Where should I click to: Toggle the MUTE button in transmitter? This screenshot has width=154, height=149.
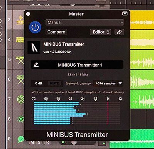54,84
